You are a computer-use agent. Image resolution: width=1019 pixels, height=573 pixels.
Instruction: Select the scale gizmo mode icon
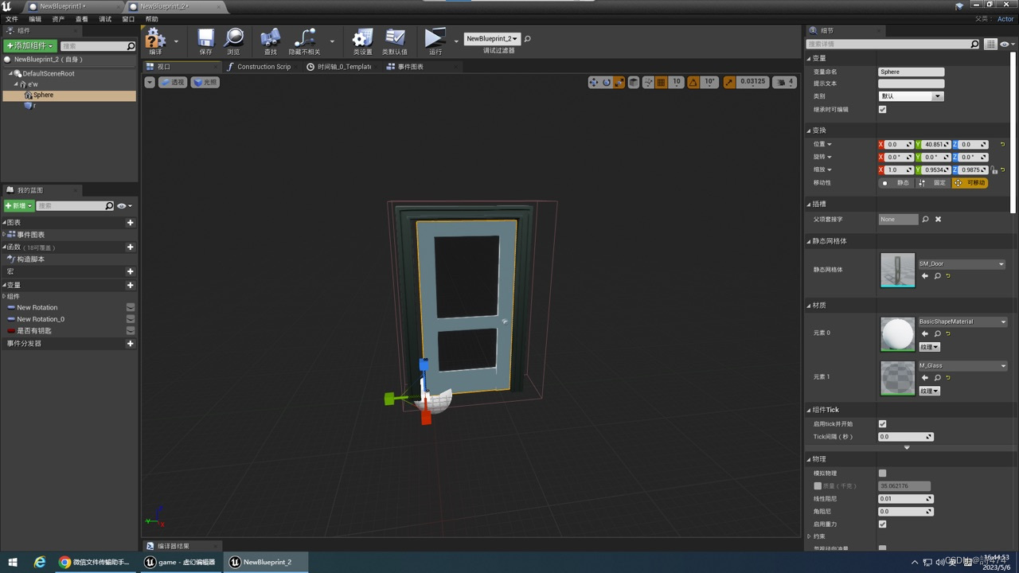(619, 82)
